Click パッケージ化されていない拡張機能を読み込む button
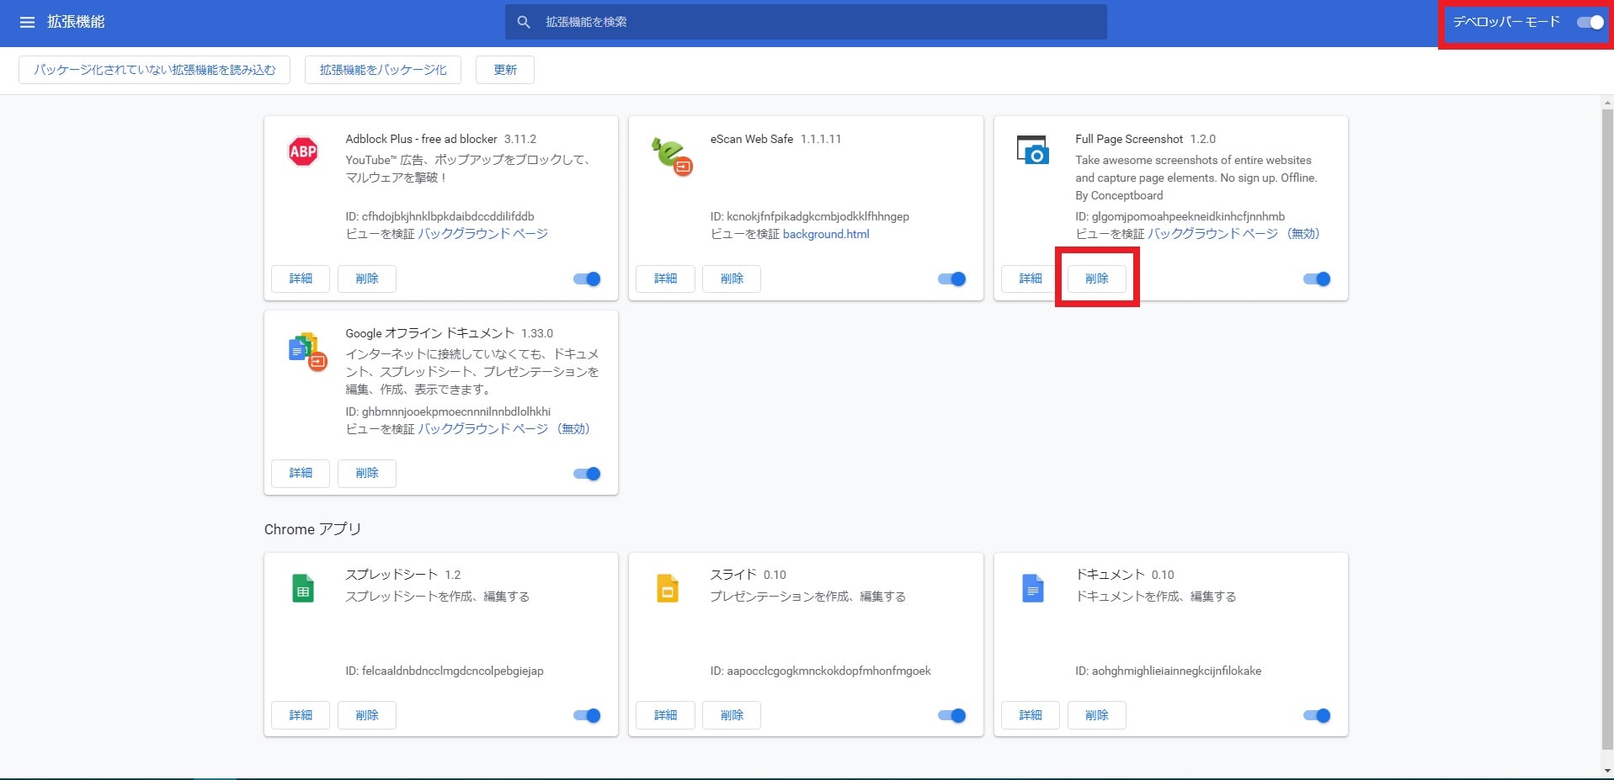Screen dimensions: 1614x780 coord(154,70)
